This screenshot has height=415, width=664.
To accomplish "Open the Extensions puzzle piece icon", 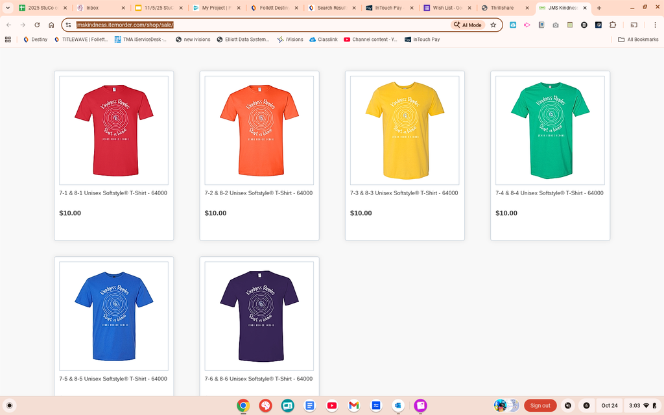I will click(x=613, y=25).
